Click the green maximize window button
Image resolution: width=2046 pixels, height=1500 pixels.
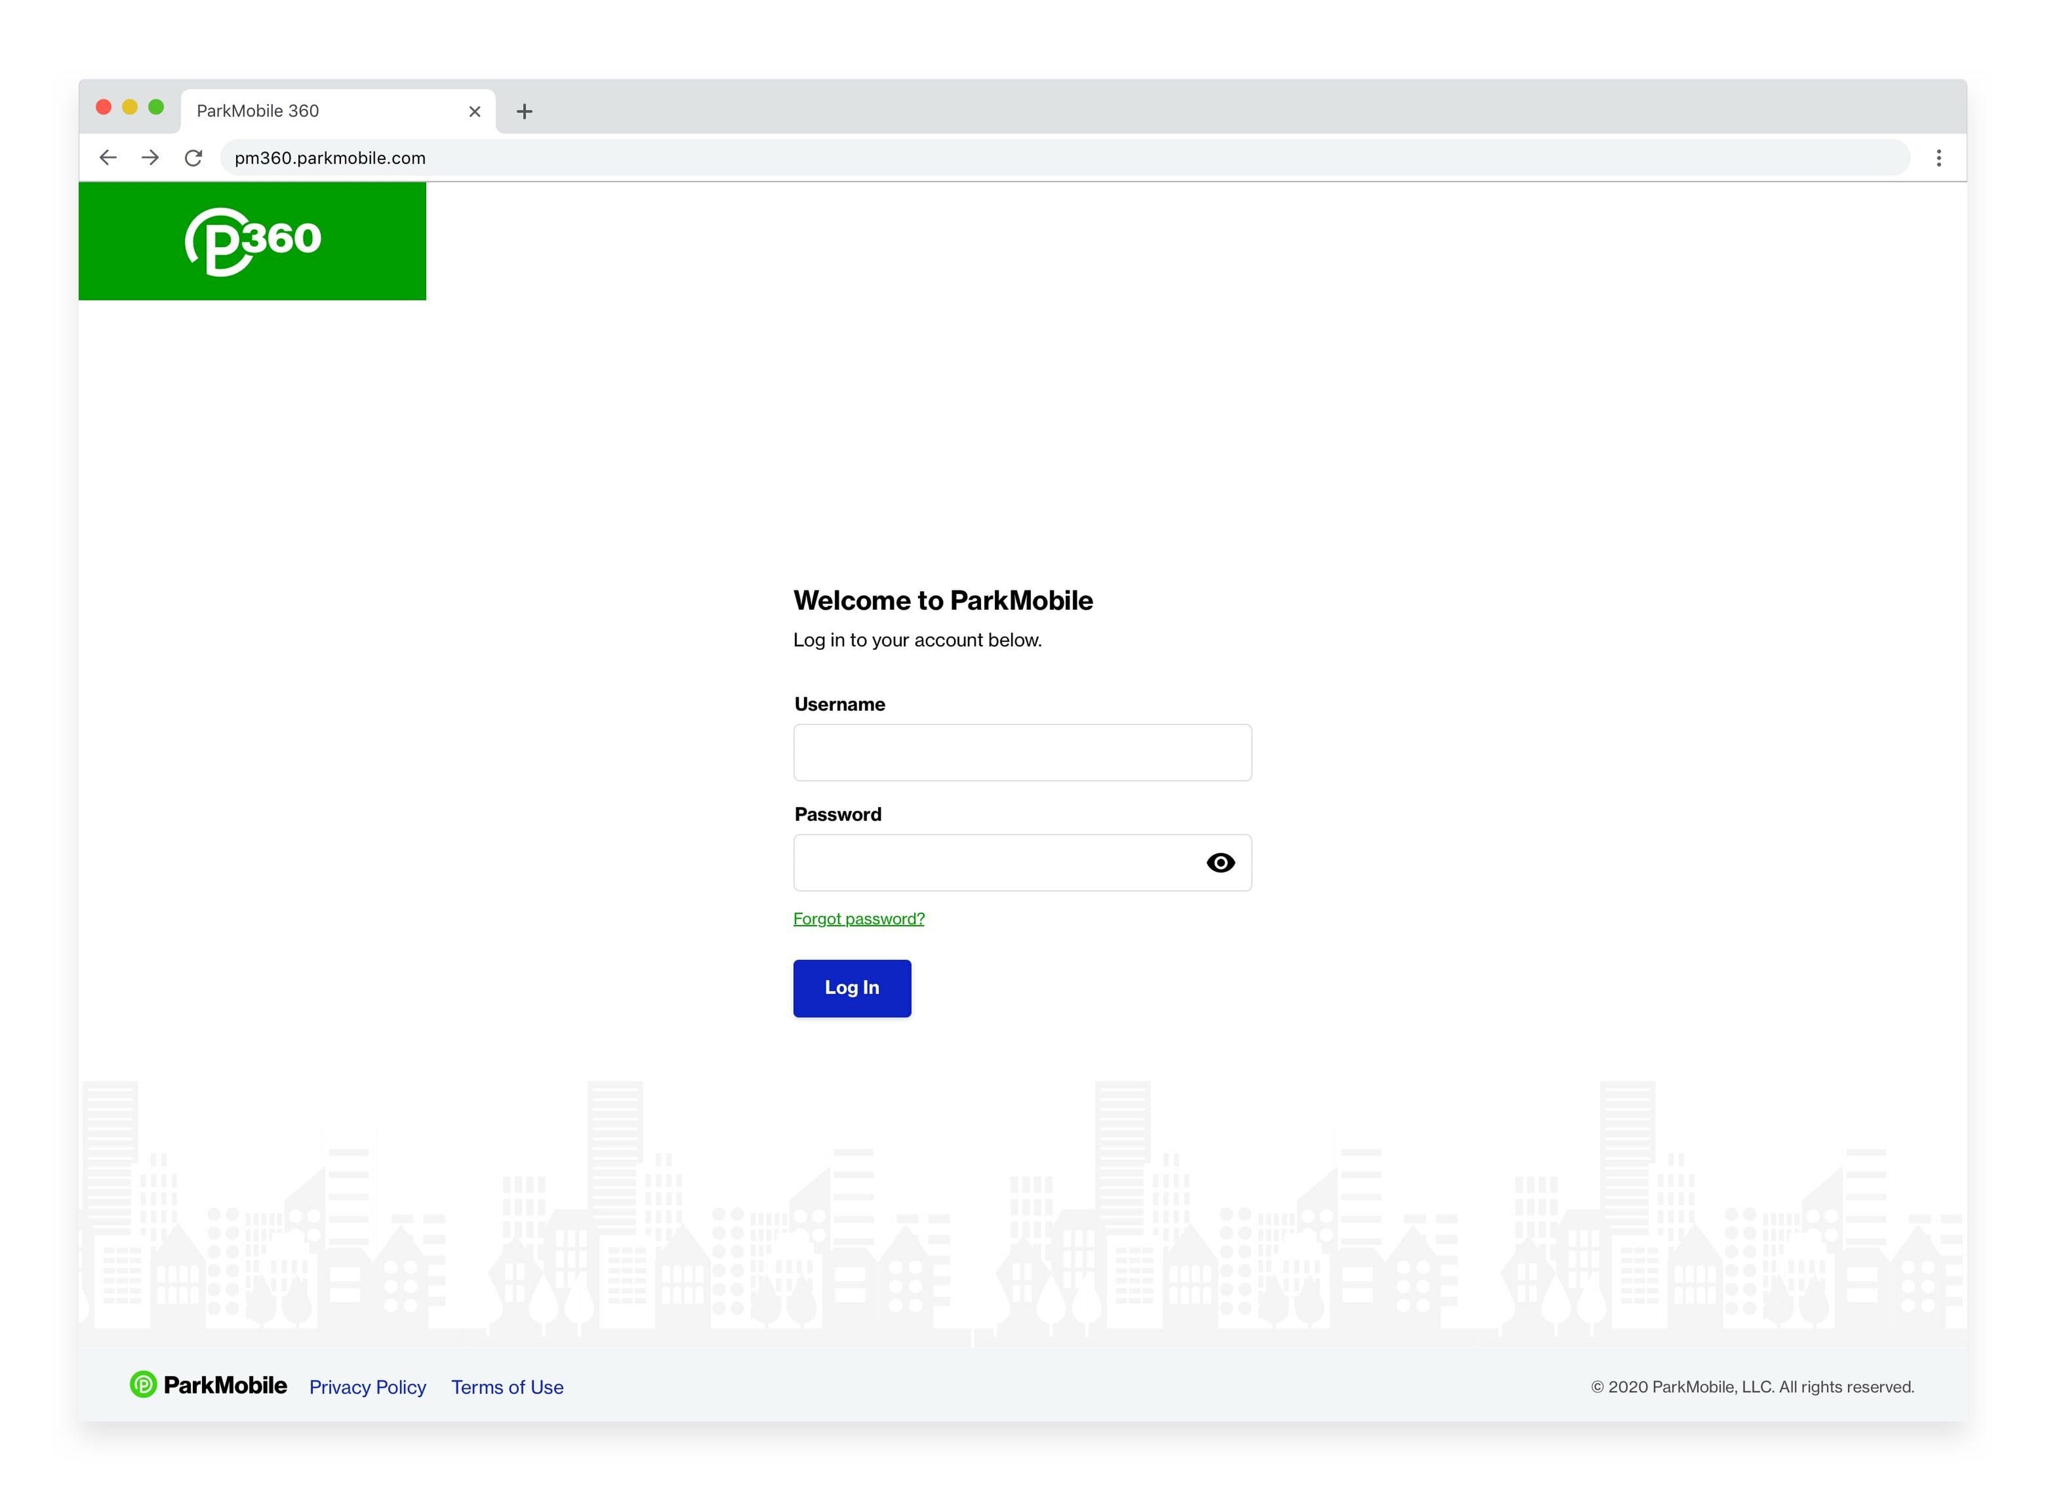[156, 107]
